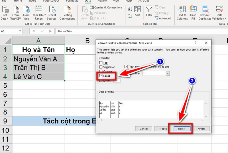Expand the Refresh All dropdown arrow
Viewport: 228px width, 153px height.
(86, 19)
